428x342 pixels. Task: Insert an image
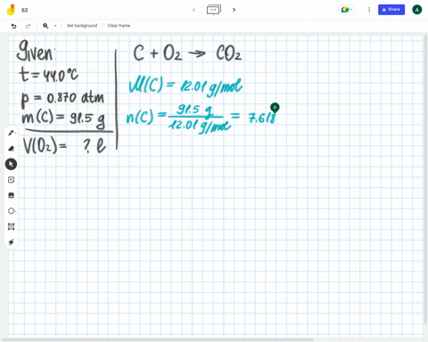click(x=11, y=195)
